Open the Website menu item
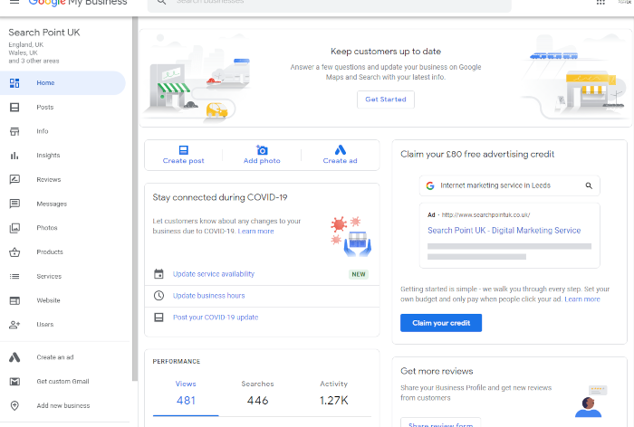The image size is (634, 427). click(x=62, y=300)
